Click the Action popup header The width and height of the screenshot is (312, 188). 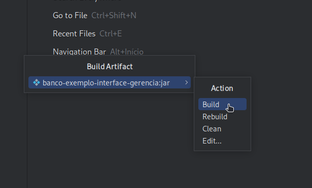(x=222, y=88)
